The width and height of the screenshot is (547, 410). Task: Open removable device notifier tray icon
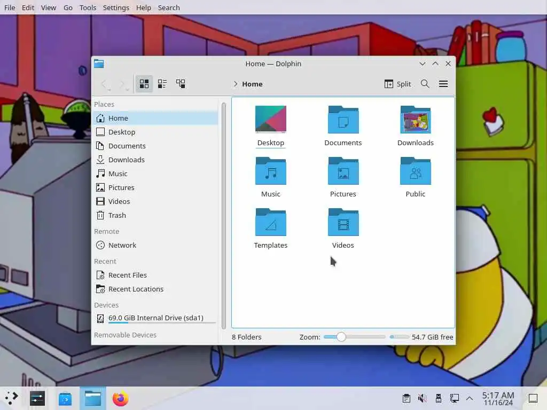(x=439, y=398)
